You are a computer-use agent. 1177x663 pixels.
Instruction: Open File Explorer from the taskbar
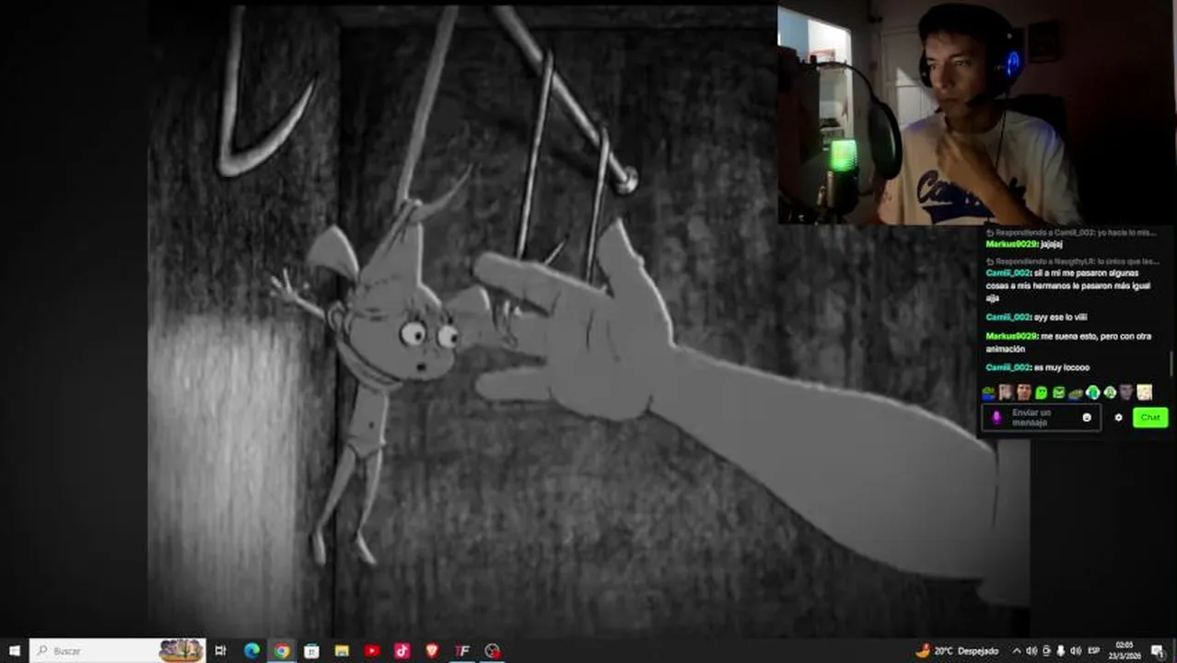point(342,651)
